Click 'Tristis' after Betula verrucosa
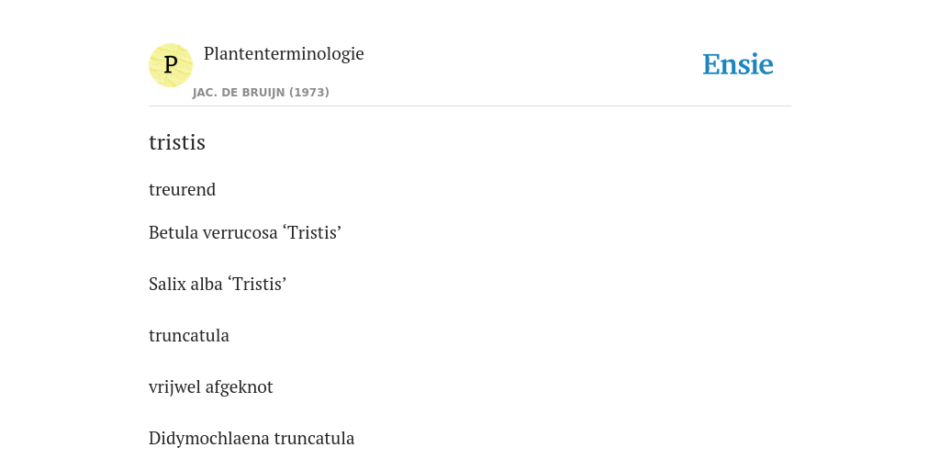 coord(312,232)
